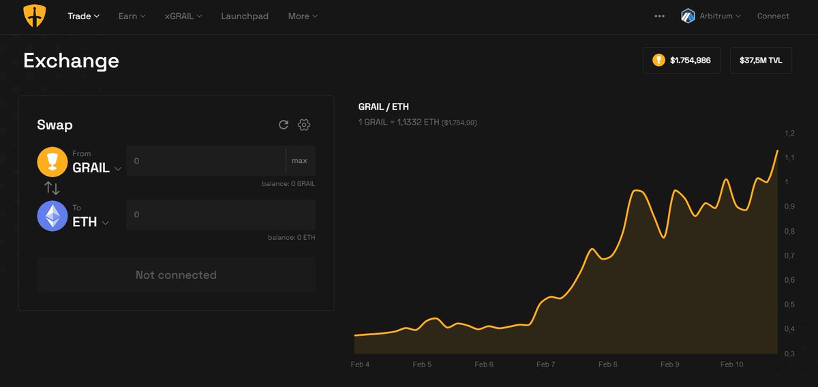Click the max amount button
This screenshot has height=387, width=818.
pos(299,161)
